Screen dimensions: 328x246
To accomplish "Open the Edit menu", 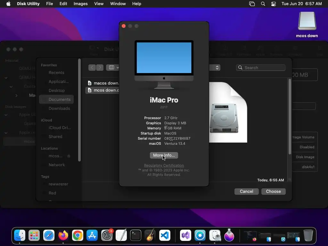I will tap(63, 4).
